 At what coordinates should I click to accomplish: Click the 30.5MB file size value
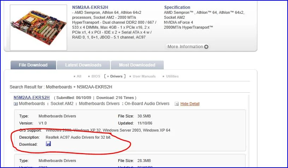coord(144,116)
